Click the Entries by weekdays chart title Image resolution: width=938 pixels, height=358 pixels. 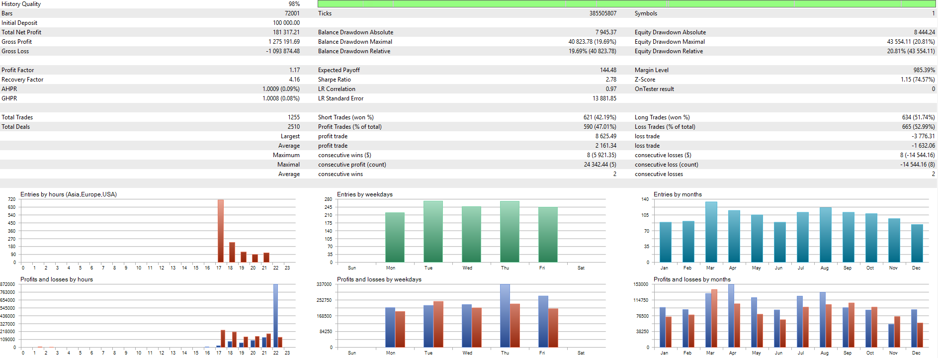pyautogui.click(x=364, y=194)
